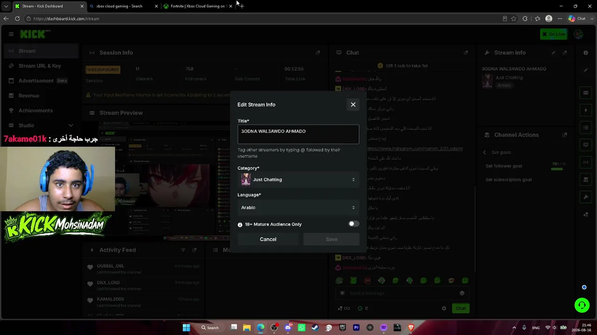Click the Go Live button
This screenshot has width=597, height=335.
(x=553, y=34)
